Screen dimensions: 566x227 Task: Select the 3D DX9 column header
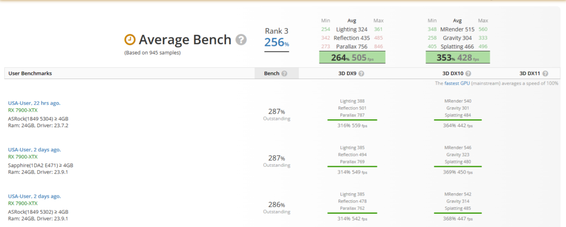point(347,73)
